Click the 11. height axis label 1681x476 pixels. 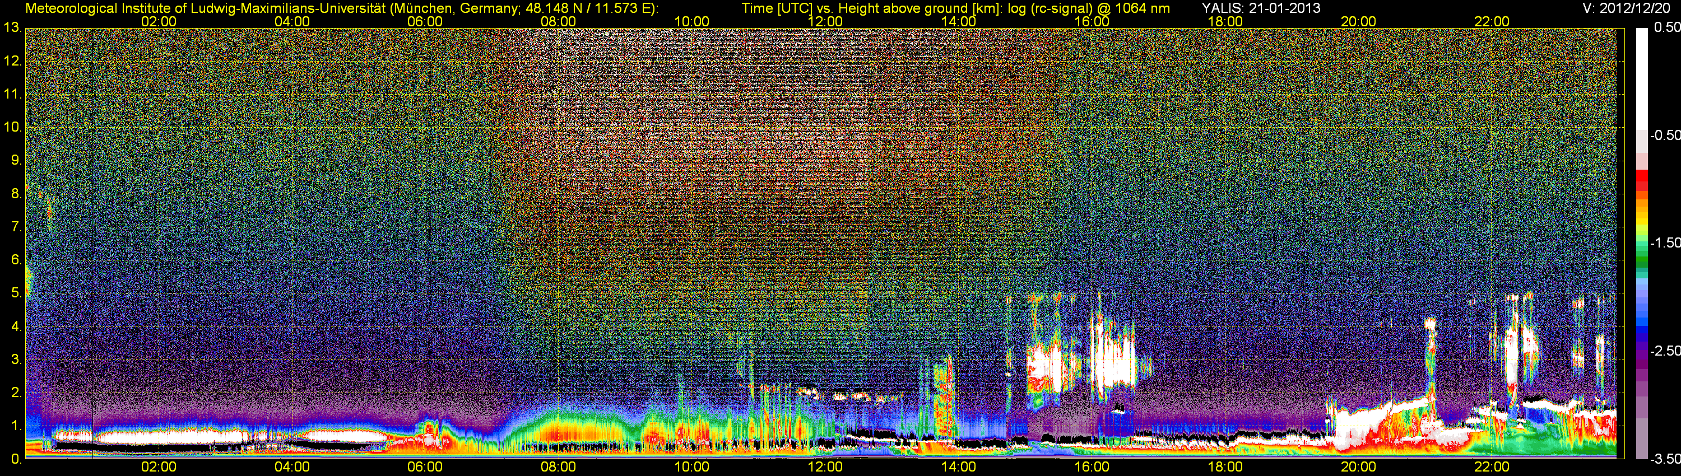tap(12, 95)
